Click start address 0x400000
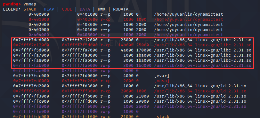 (x=39, y=14)
